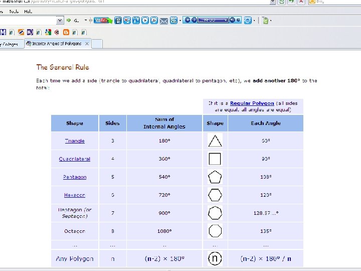Click the triangle shape image
The height and width of the screenshot is (271, 361).
point(215,141)
